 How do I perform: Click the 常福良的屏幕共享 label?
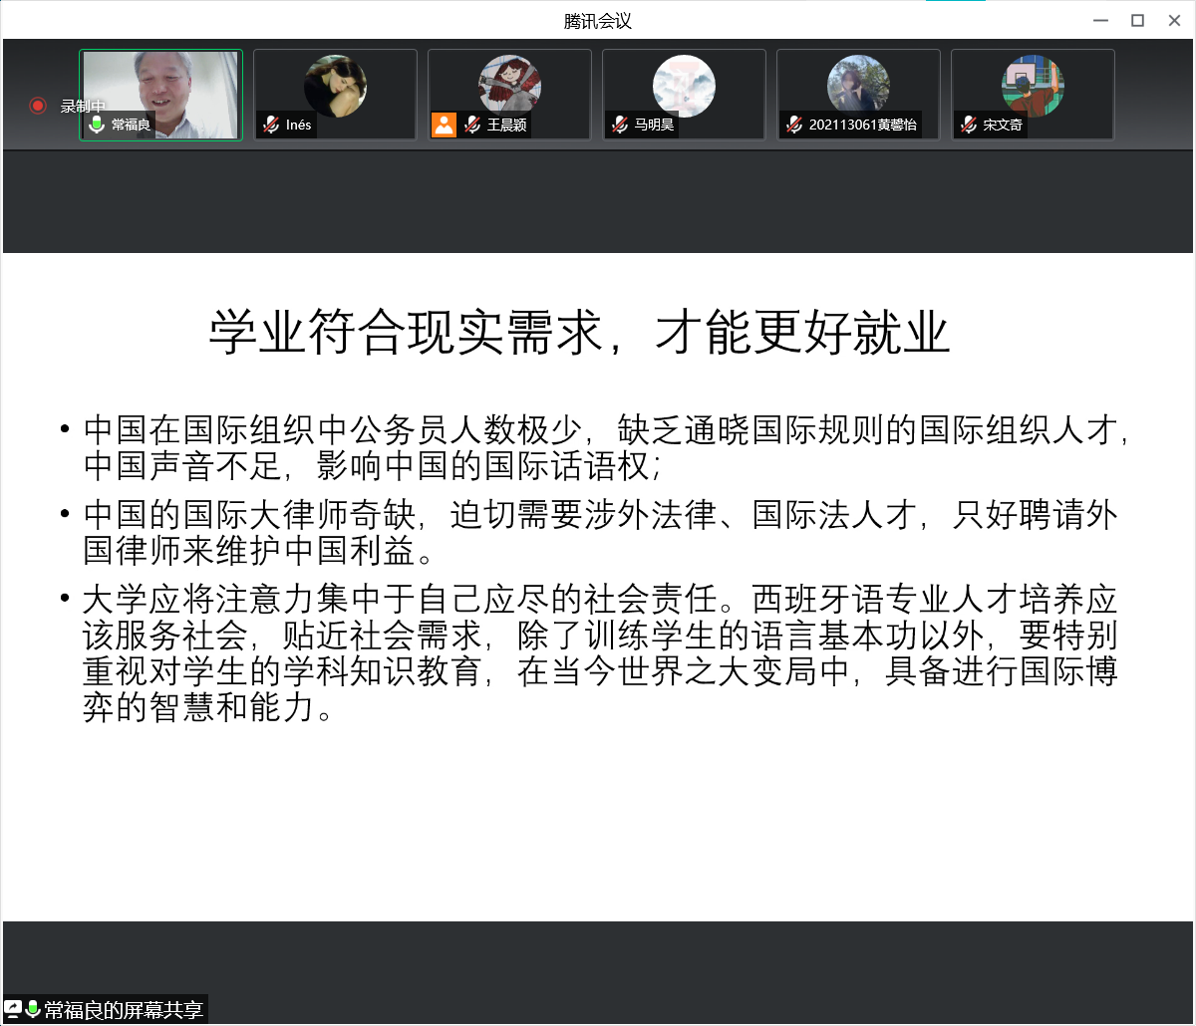(x=124, y=1009)
